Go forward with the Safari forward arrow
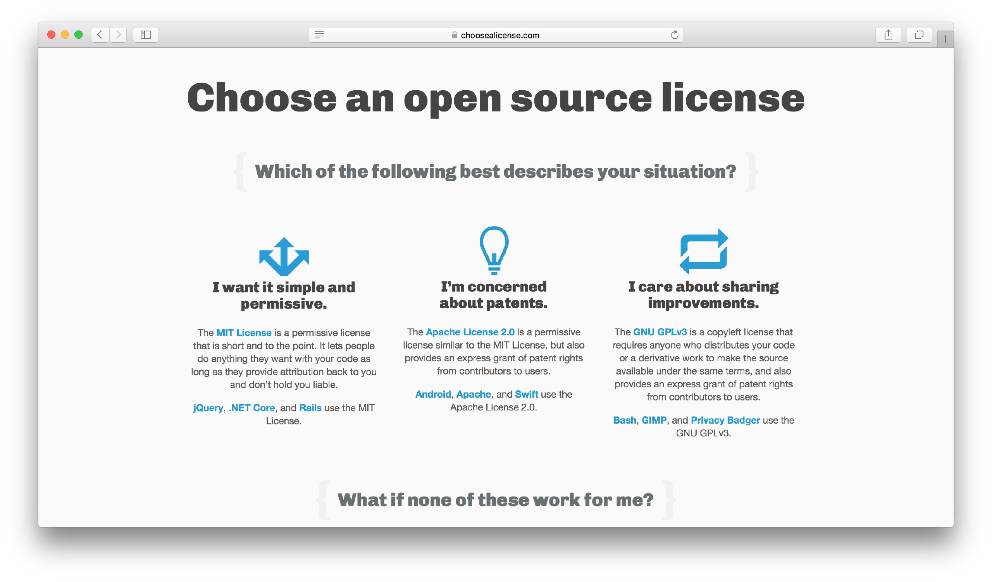Viewport: 992px width, 582px height. click(118, 34)
